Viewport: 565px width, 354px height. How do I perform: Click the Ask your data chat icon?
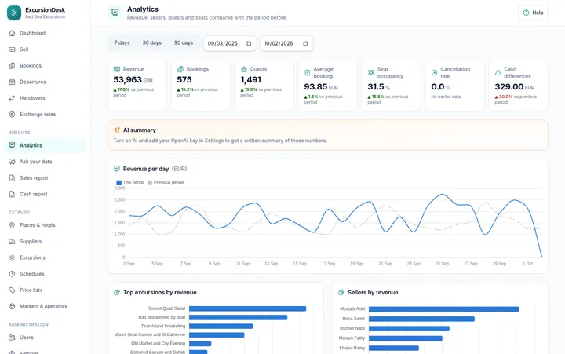(12, 162)
